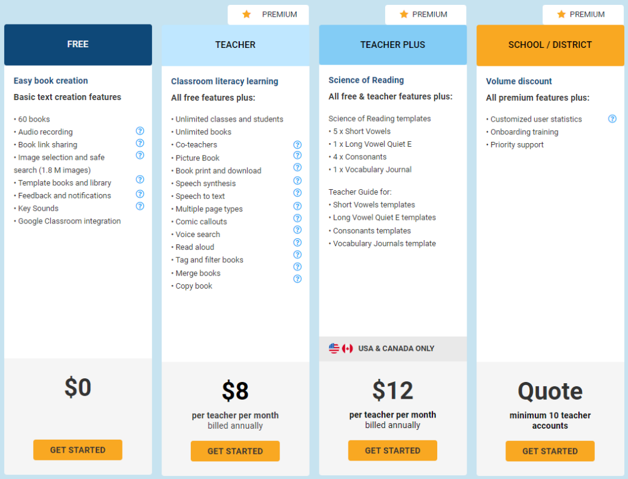Click help icon next to Co-teachers

click(x=297, y=145)
